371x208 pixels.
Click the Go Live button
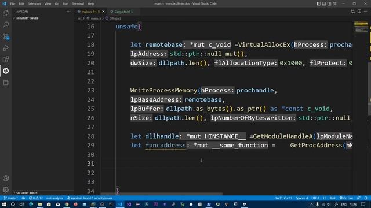346,198
